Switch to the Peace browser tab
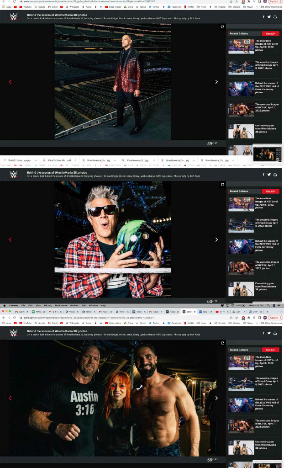284x468 pixels. pos(172,312)
